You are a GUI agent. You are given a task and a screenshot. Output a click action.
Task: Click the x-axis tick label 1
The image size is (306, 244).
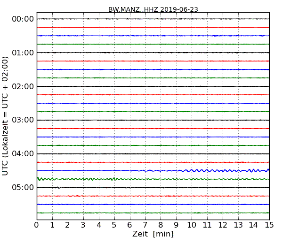[52, 225]
